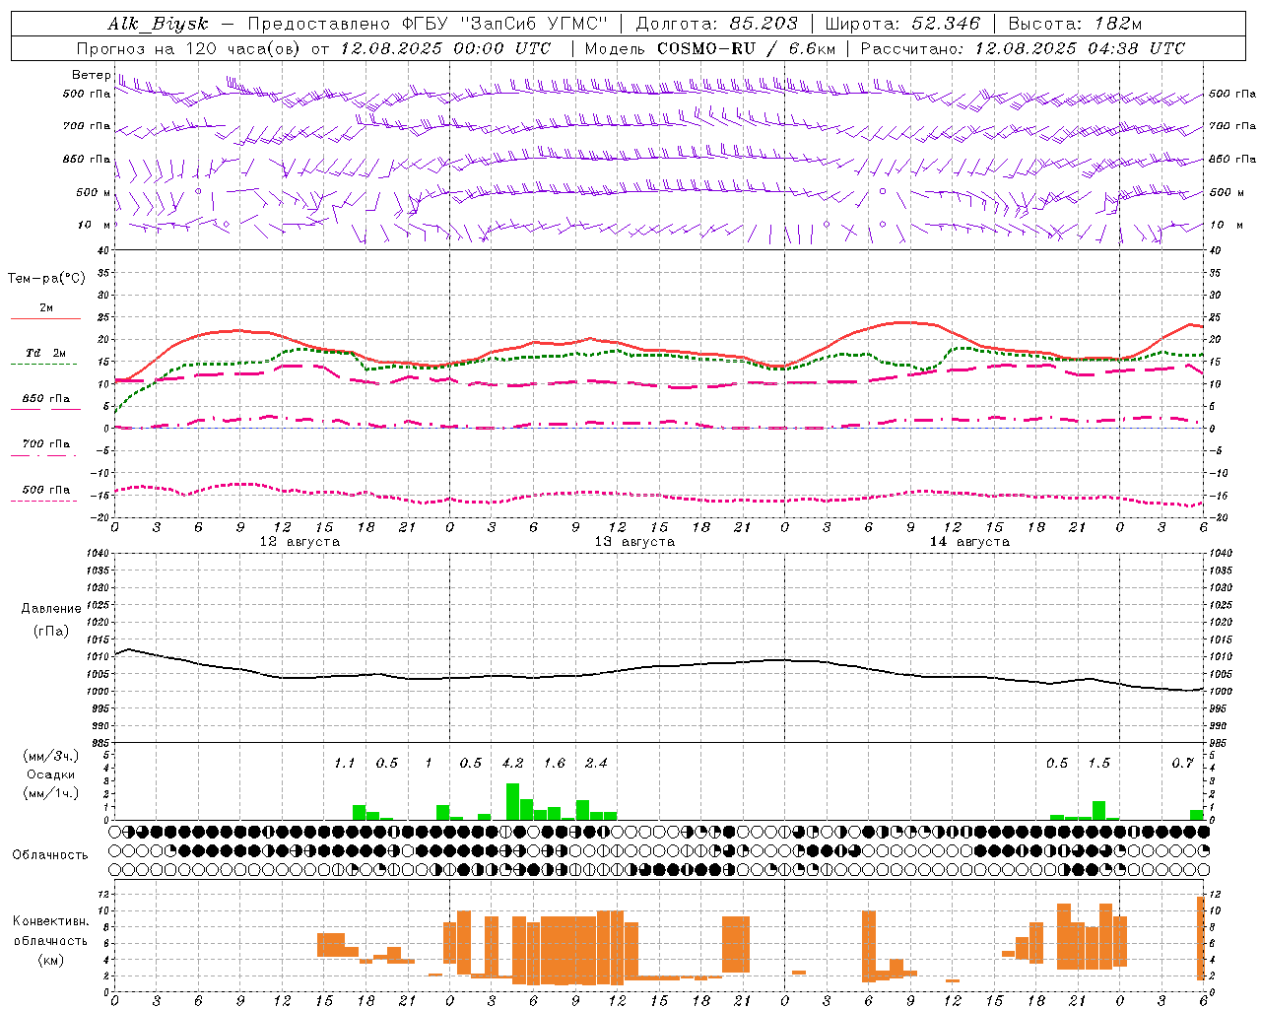Click the longitude value Долгота: 85.203
Viewport: 1261px width, 1009px height.
coord(717,24)
